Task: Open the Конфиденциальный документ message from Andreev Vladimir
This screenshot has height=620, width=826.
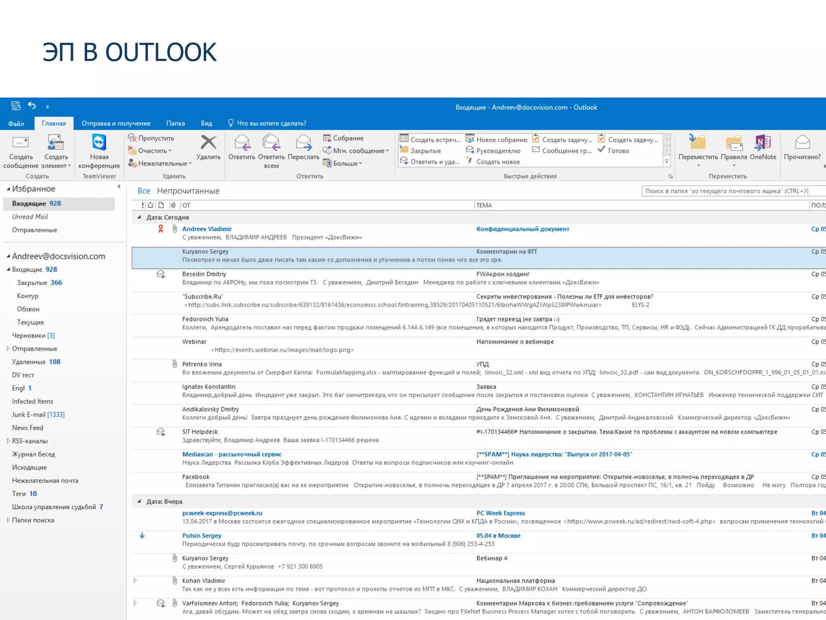Action: click(x=523, y=229)
